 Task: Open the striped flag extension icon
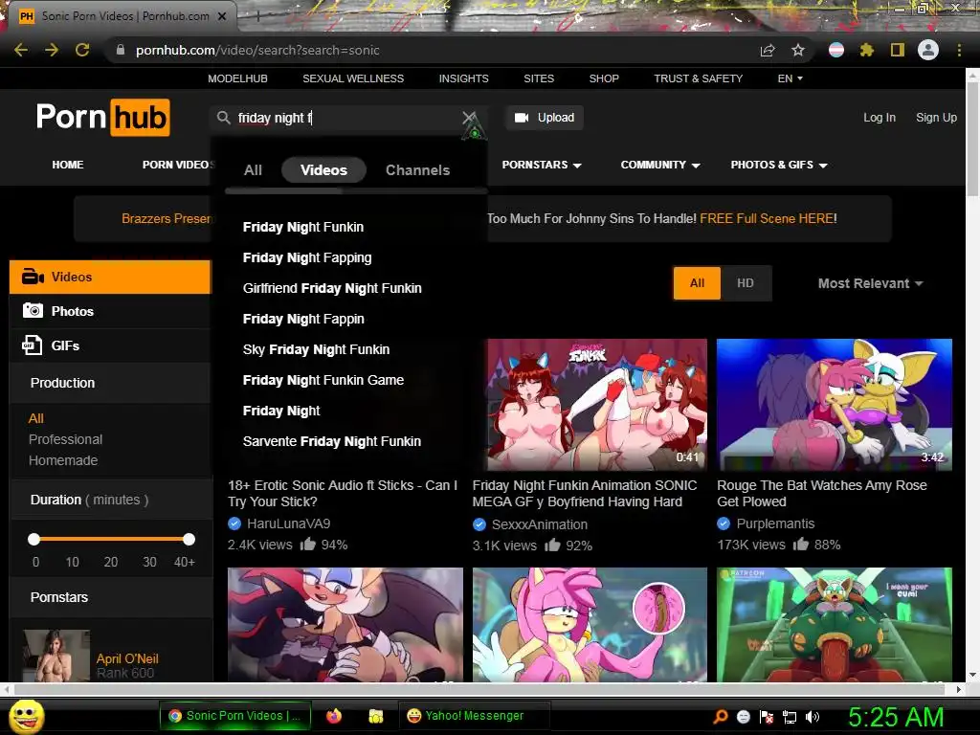pyautogui.click(x=836, y=50)
